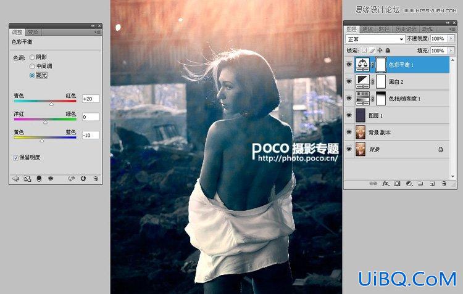Click the clip to layer circle icon
This screenshot has width=463, height=294.
click(39, 178)
